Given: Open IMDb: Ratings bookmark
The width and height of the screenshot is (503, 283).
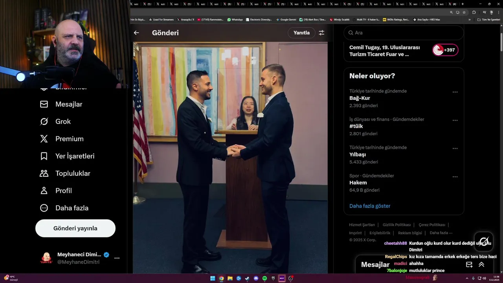Looking at the screenshot, I should coord(396,19).
